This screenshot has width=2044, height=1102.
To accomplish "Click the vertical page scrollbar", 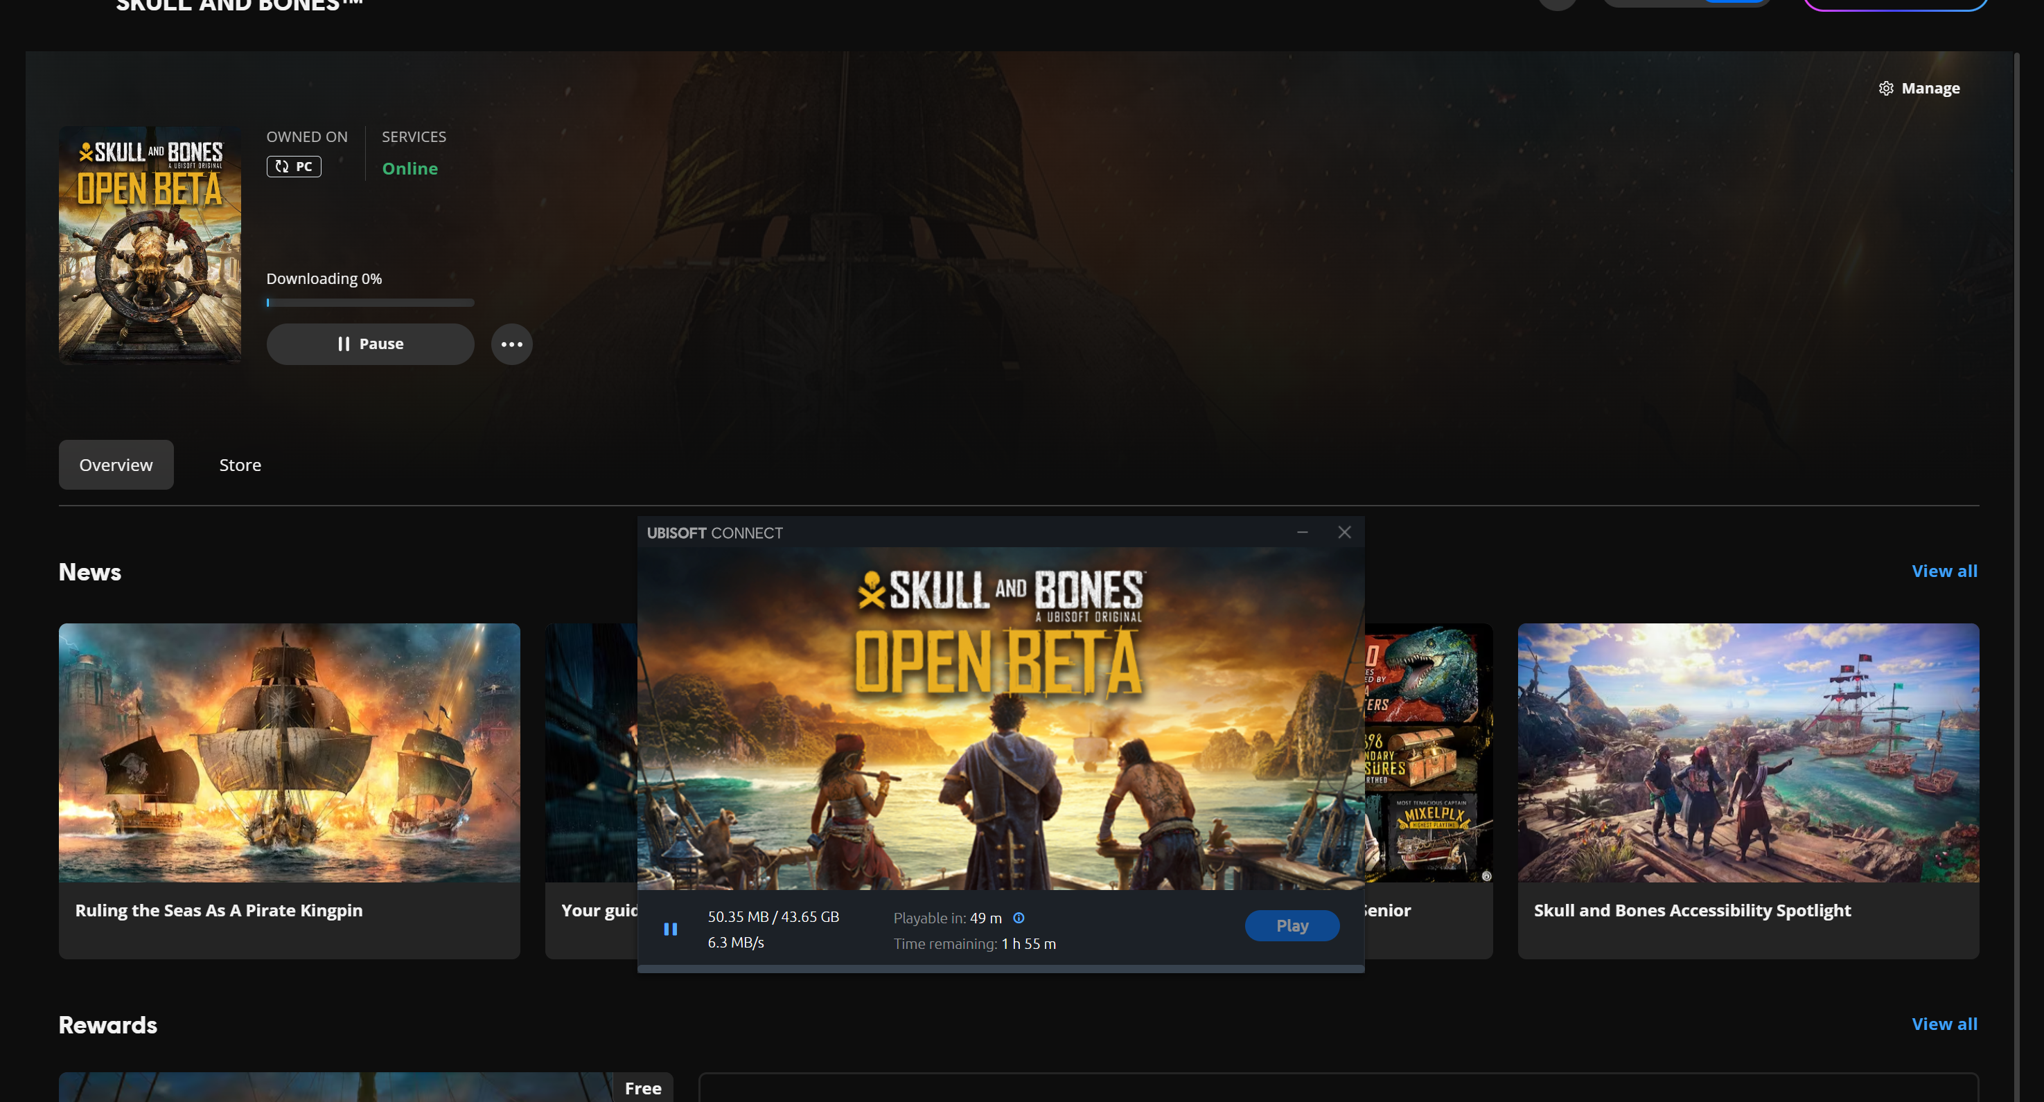I will click(x=2016, y=556).
